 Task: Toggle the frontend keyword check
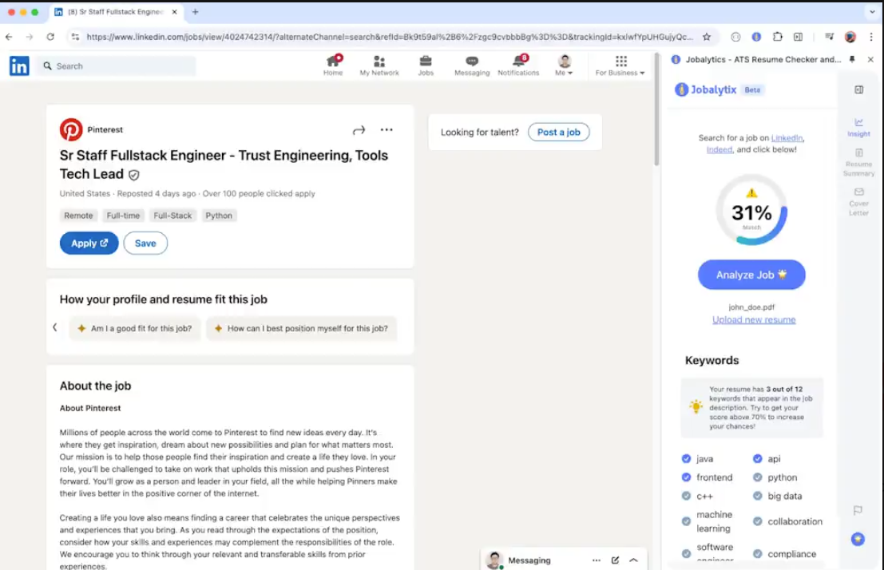coord(686,477)
